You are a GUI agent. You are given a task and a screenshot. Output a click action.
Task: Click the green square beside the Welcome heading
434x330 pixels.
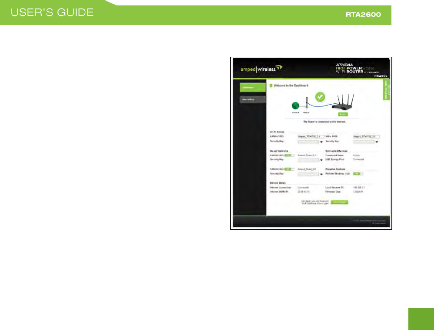pyautogui.click(x=271, y=86)
